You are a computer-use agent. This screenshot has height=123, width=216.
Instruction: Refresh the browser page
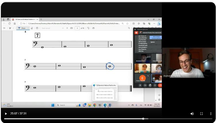tap(10, 24)
